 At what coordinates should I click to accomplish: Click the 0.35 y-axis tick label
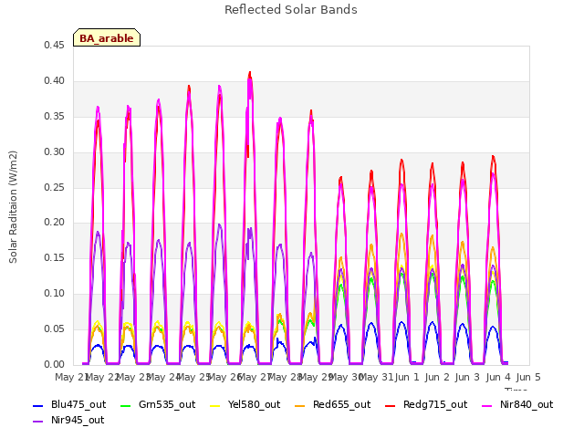pyautogui.click(x=55, y=116)
